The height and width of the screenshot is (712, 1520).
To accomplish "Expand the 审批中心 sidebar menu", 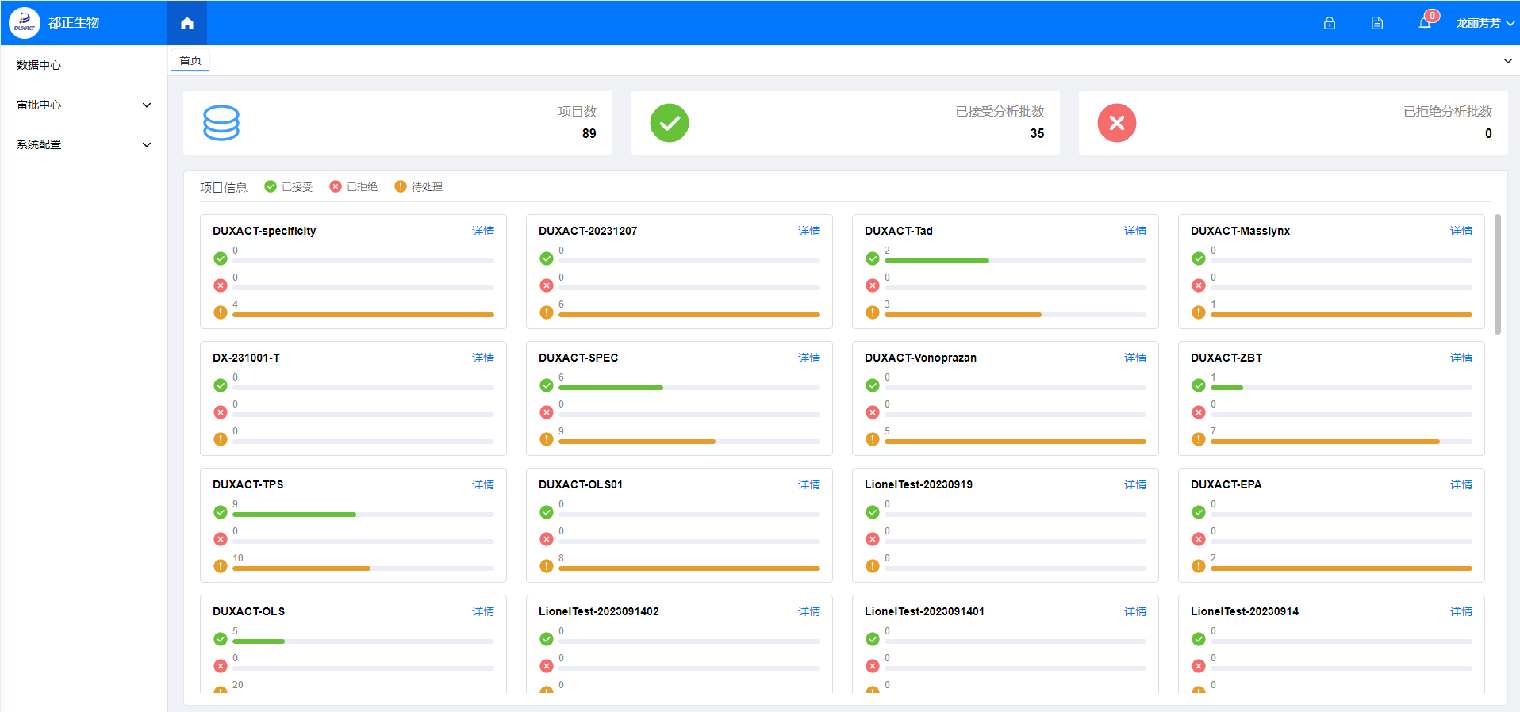I will tap(83, 105).
